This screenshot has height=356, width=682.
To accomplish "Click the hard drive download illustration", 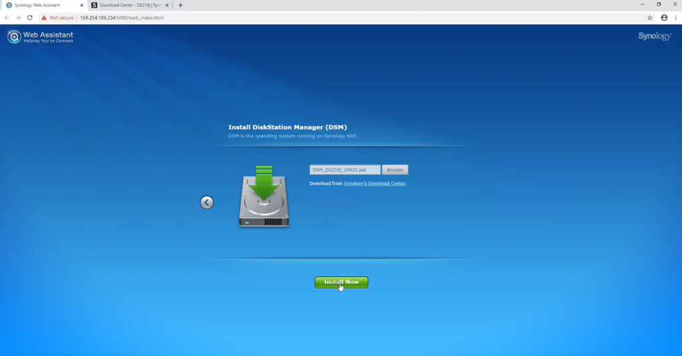I will pyautogui.click(x=264, y=196).
